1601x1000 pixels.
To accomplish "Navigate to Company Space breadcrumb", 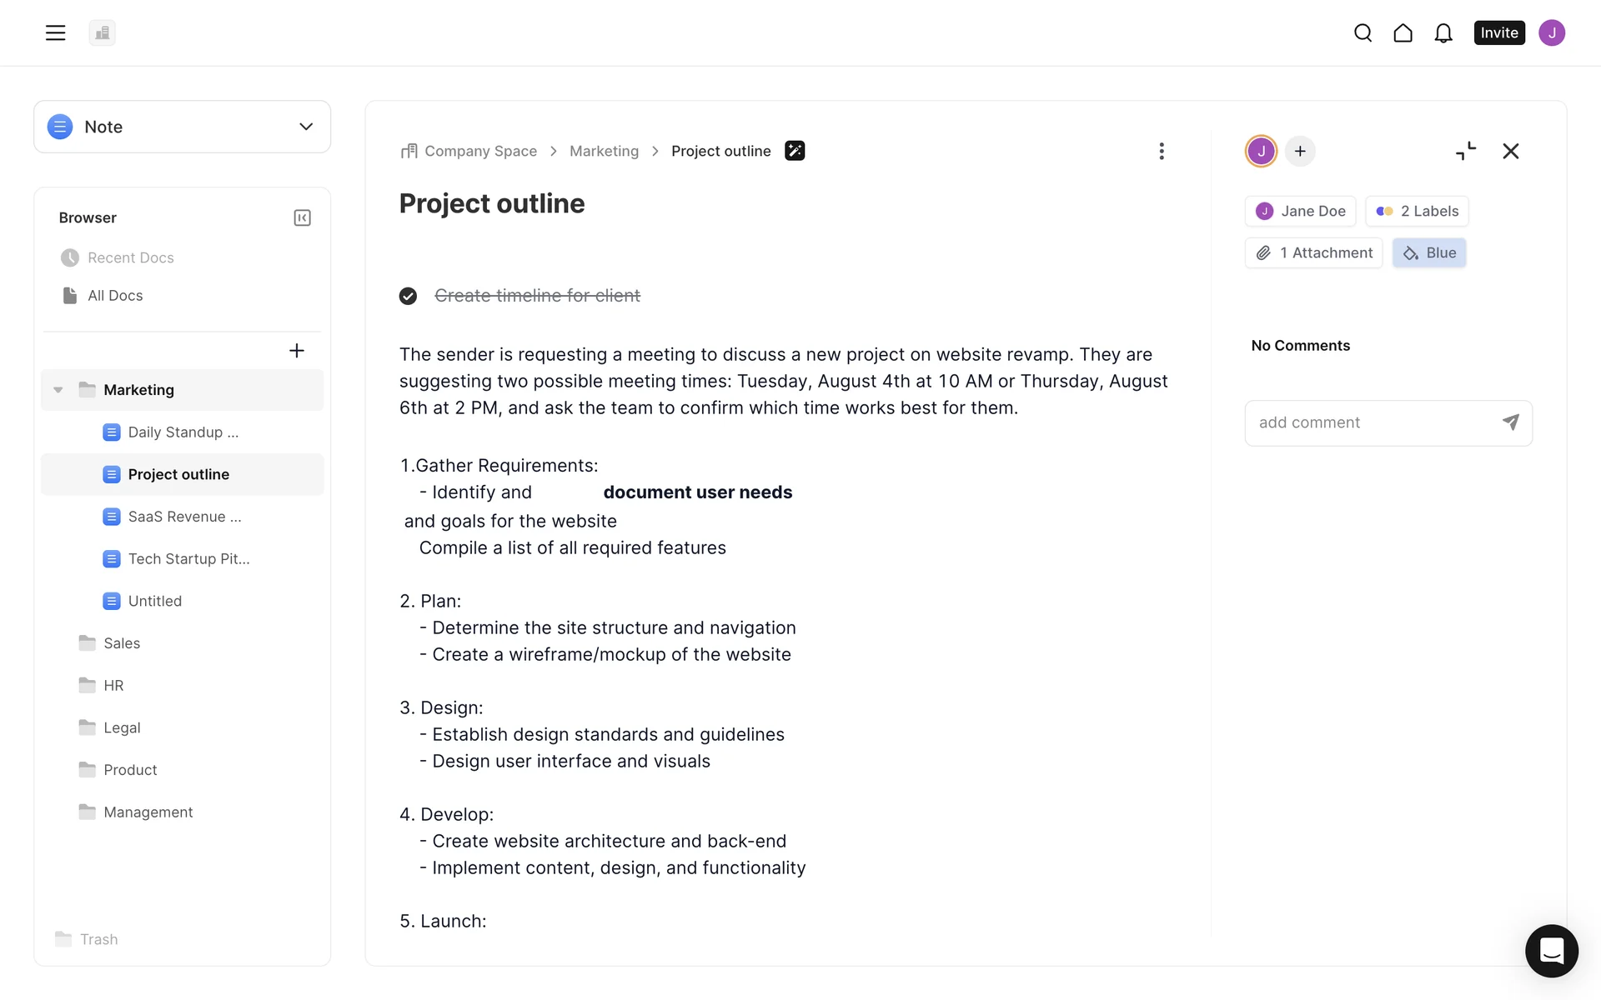I will (x=480, y=151).
